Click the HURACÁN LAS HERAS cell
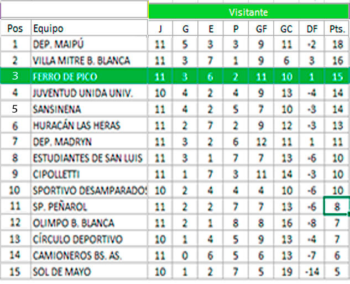The image size is (350, 284). [x=89, y=125]
